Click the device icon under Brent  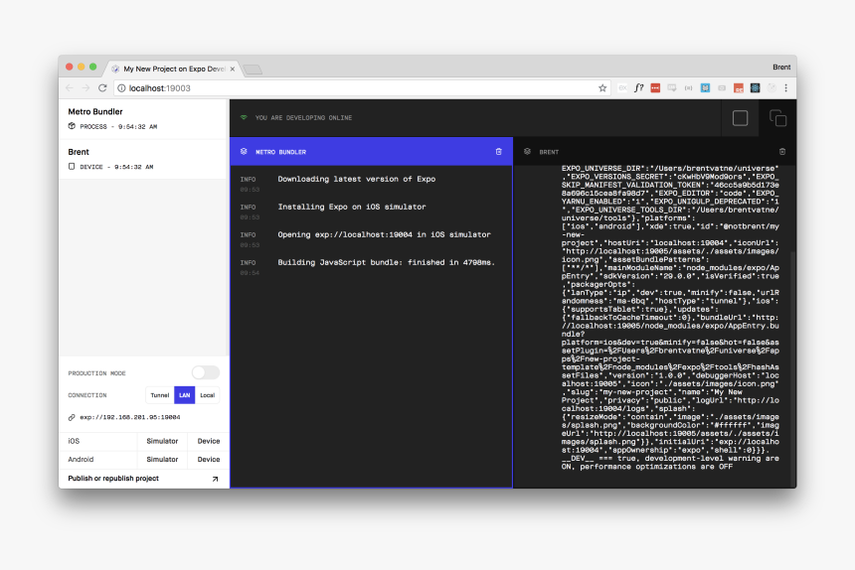72,167
